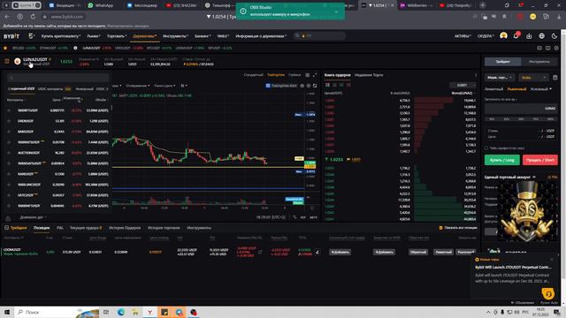Click the app download icon
This screenshot has height=318, width=566.
[529, 36]
